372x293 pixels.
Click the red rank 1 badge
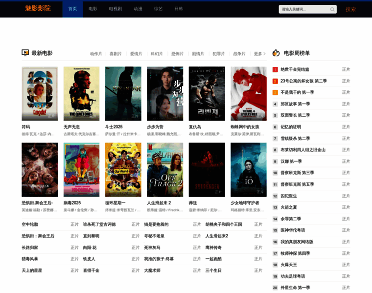click(x=275, y=69)
